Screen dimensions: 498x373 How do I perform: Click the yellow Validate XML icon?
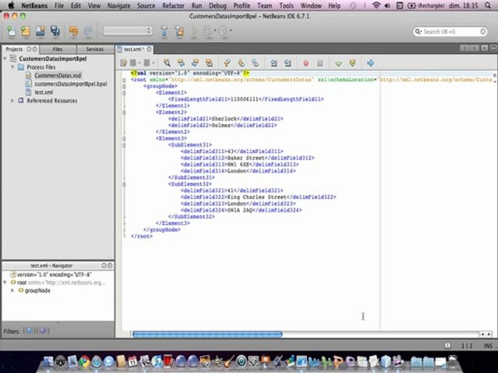pyautogui.click(x=352, y=63)
